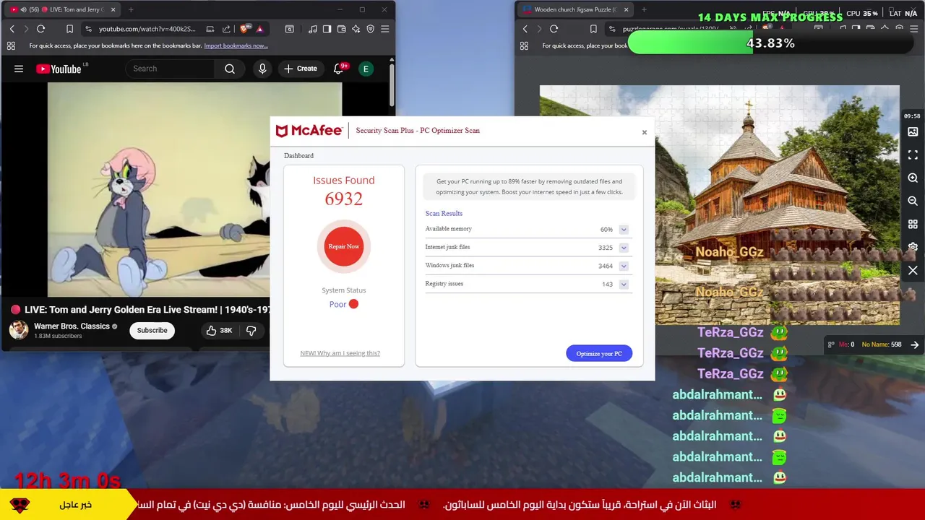The height and width of the screenshot is (520, 925).
Task: Go back in the puzzle browser window
Action: click(525, 29)
